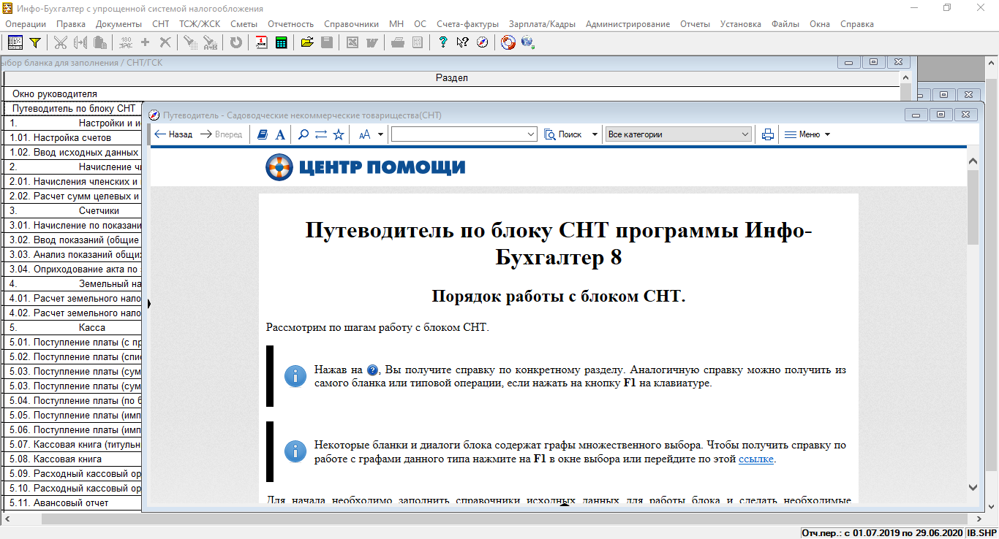Select the 1.01. Настройка счетов row
The height and width of the screenshot is (539, 999).
pyautogui.click(x=73, y=137)
